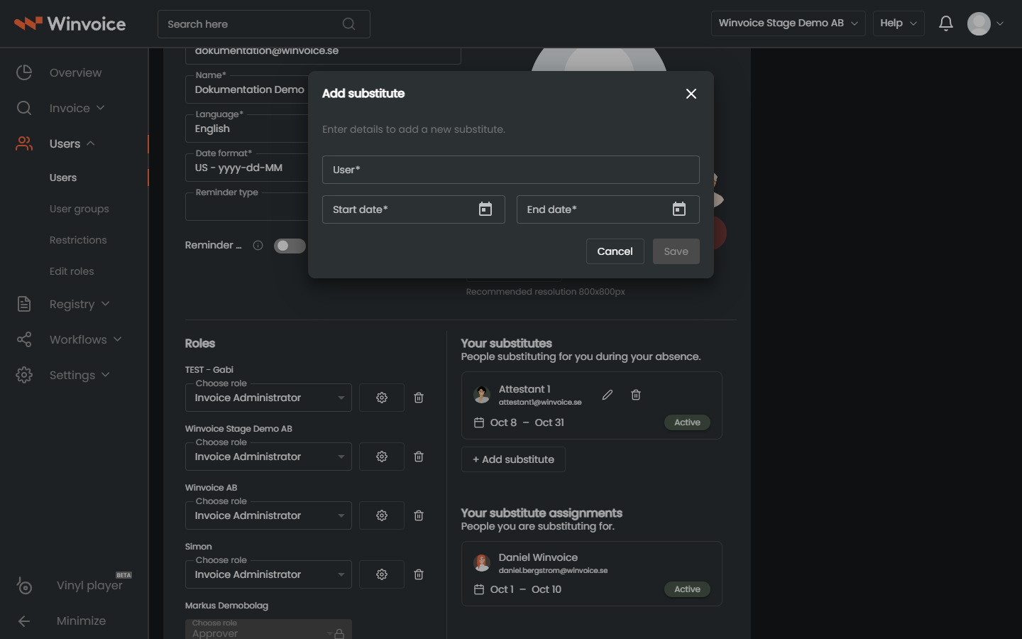Open the notifications bell

pos(946,23)
